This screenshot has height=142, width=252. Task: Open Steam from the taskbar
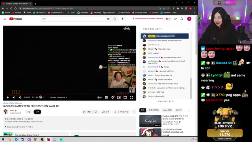click(x=23, y=139)
